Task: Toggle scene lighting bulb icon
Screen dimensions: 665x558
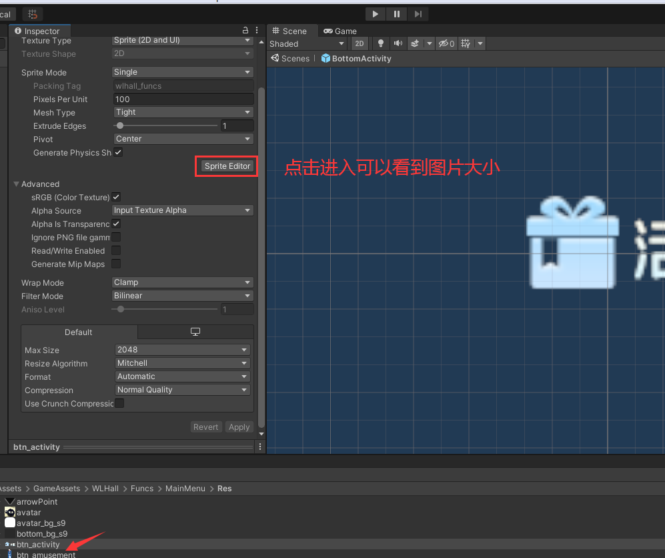Action: [380, 43]
